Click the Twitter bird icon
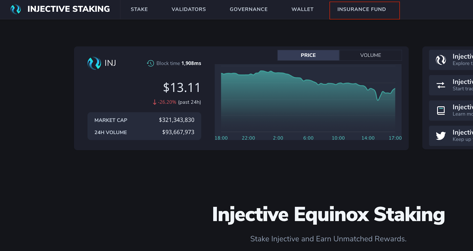 click(x=441, y=136)
